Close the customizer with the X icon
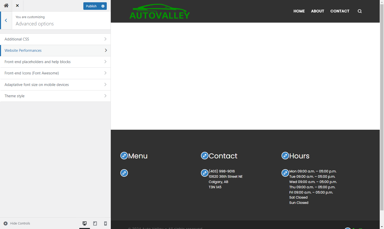The height and width of the screenshot is (229, 384). (x=17, y=6)
